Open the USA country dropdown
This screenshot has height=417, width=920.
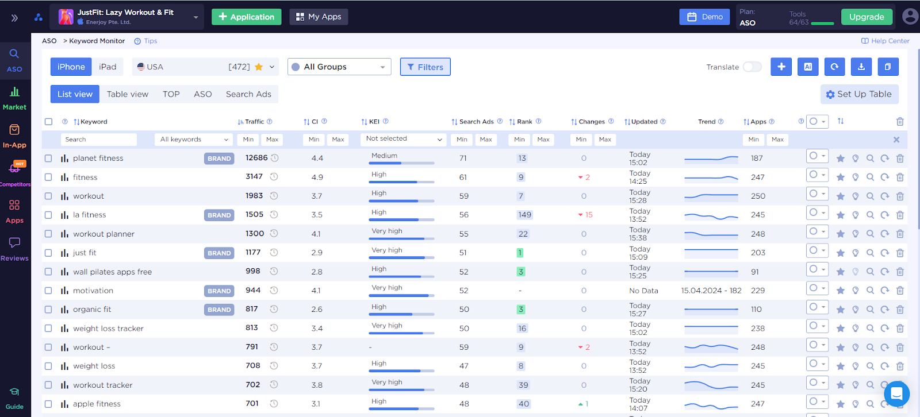(206, 67)
